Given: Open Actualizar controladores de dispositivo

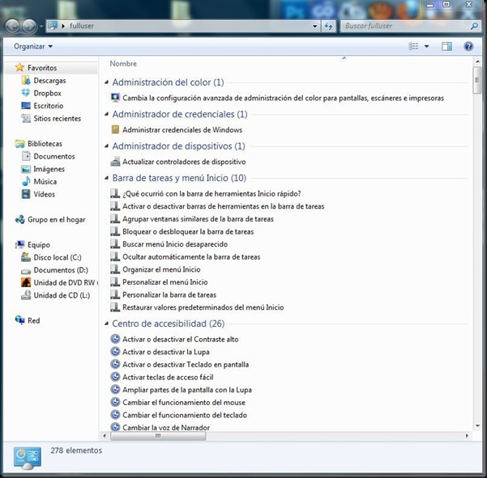Looking at the screenshot, I should [x=184, y=162].
